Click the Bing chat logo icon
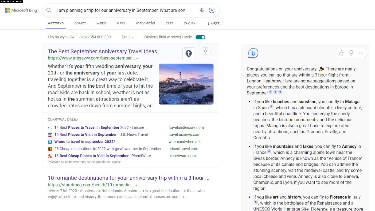Screen dimensions: 375x211 pyautogui.click(x=253, y=53)
